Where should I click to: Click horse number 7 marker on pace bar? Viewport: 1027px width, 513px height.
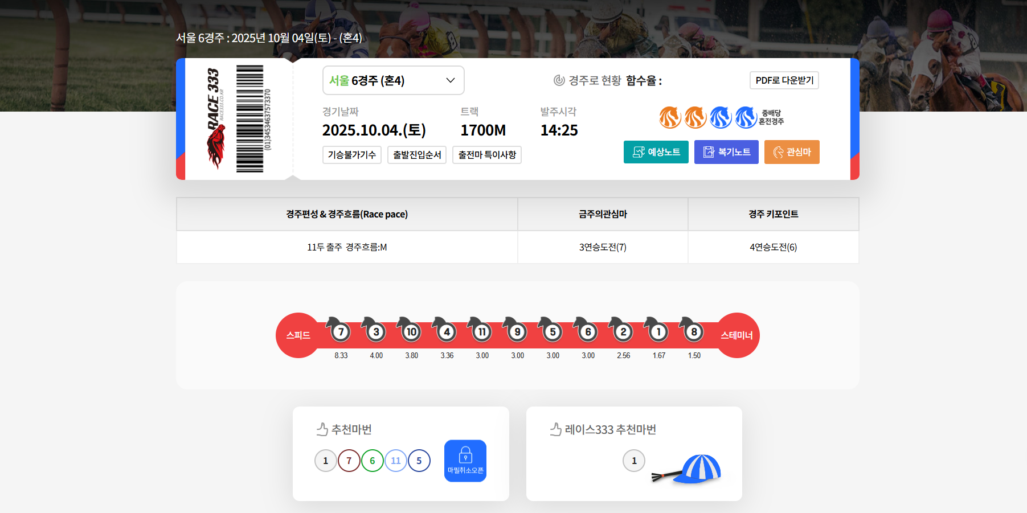click(x=340, y=331)
